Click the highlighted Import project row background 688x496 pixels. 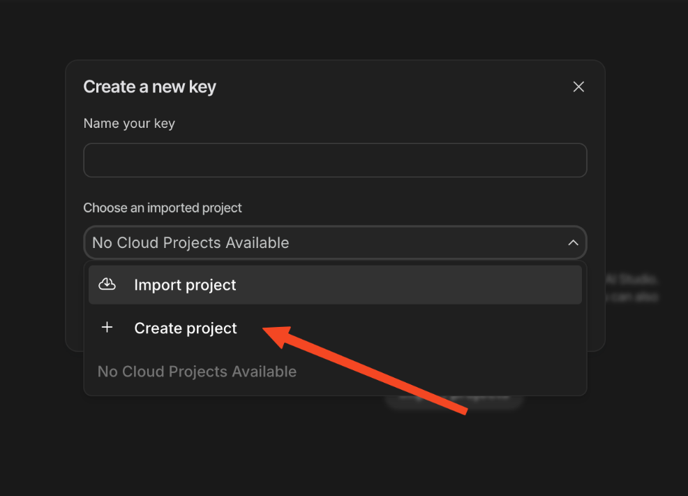click(x=419, y=285)
